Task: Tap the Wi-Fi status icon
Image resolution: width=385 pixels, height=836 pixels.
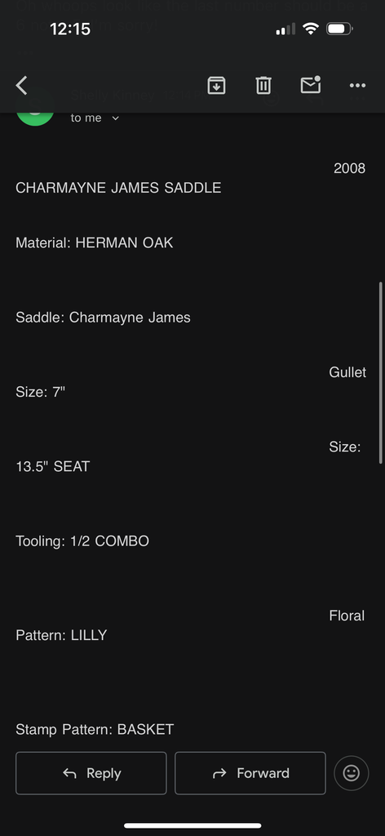Action: (310, 29)
